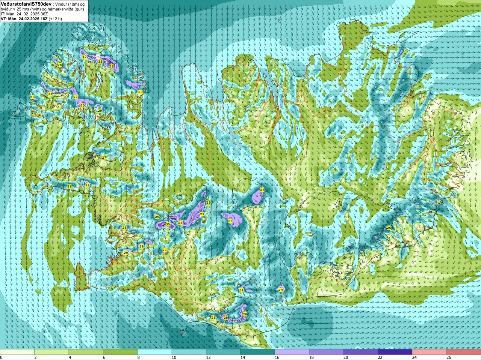481x360 pixels.
Task: Click the yellow gust label reading 30
Action: (83, 105)
